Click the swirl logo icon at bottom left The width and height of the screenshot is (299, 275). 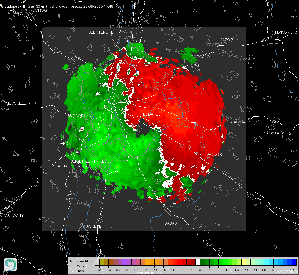pyautogui.click(x=10, y=265)
